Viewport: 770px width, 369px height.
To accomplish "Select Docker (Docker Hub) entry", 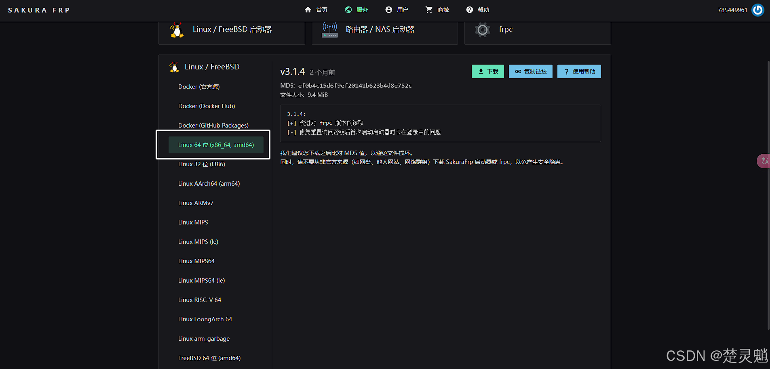I will tap(216, 106).
